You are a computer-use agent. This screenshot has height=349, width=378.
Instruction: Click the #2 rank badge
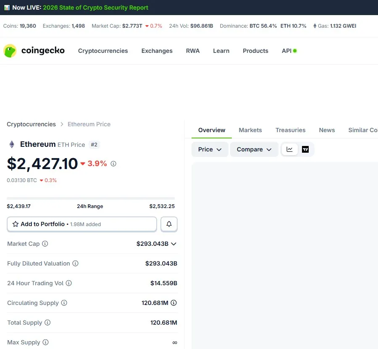tap(94, 145)
